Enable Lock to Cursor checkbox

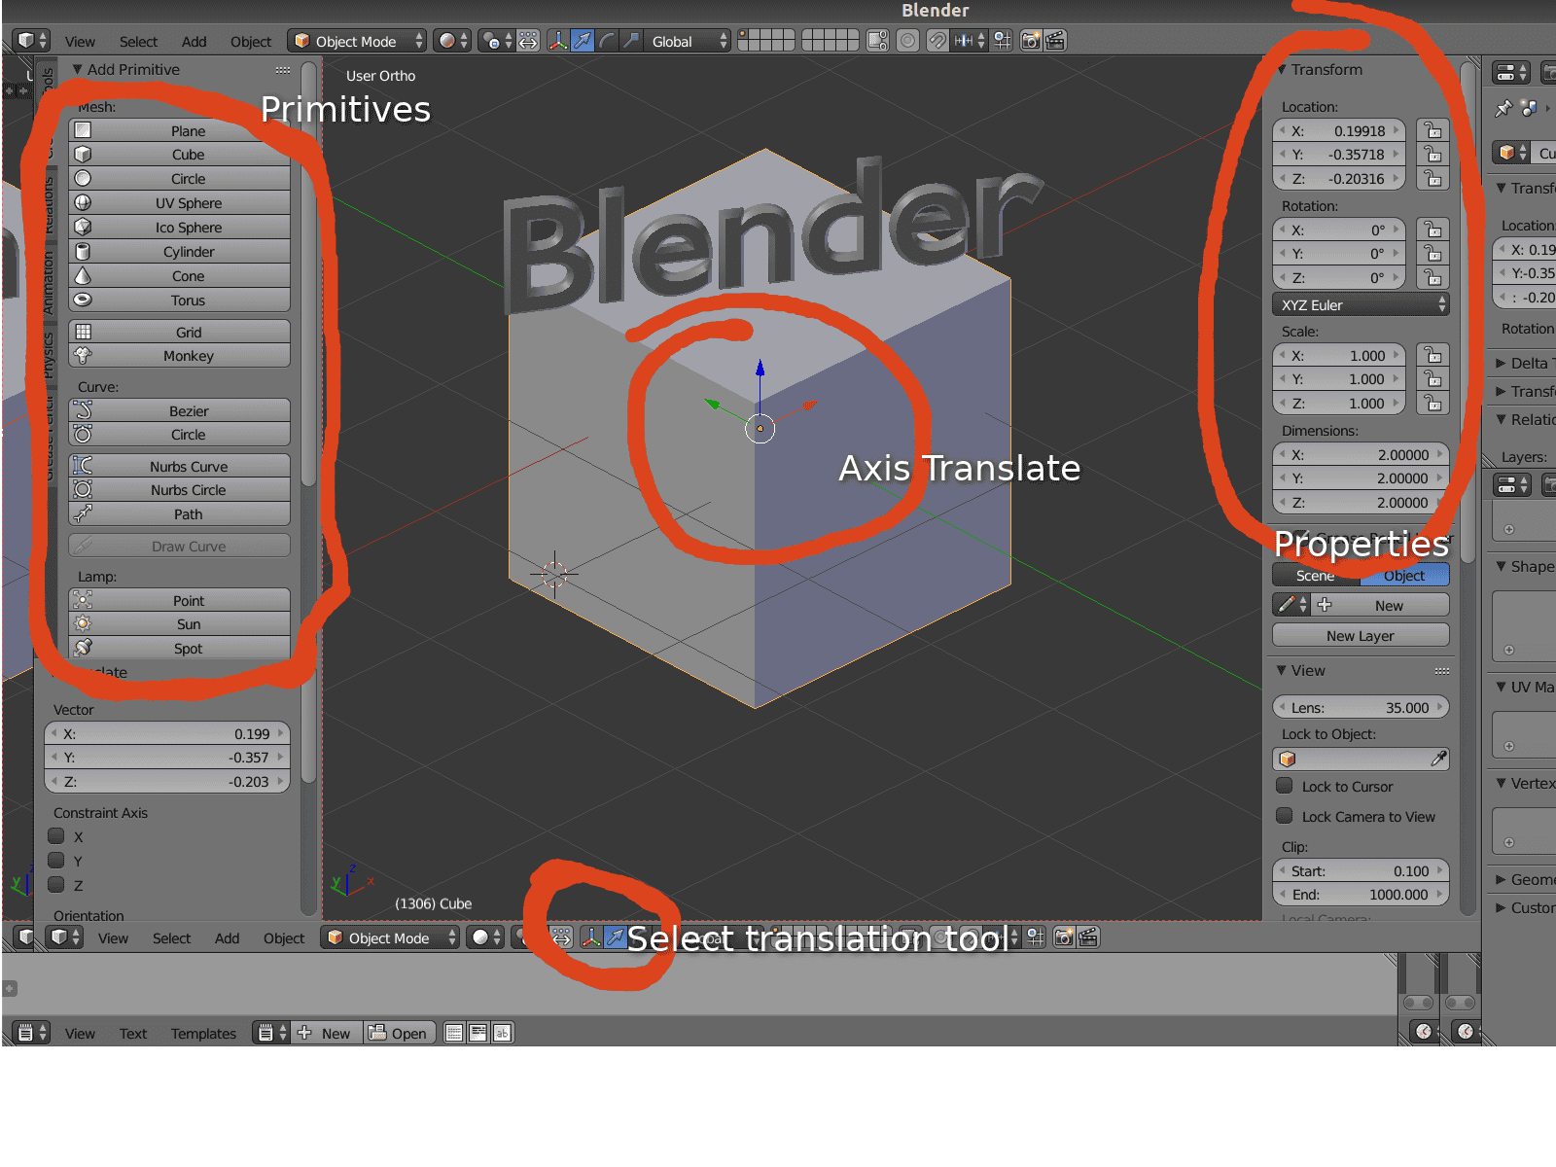pyautogui.click(x=1285, y=786)
